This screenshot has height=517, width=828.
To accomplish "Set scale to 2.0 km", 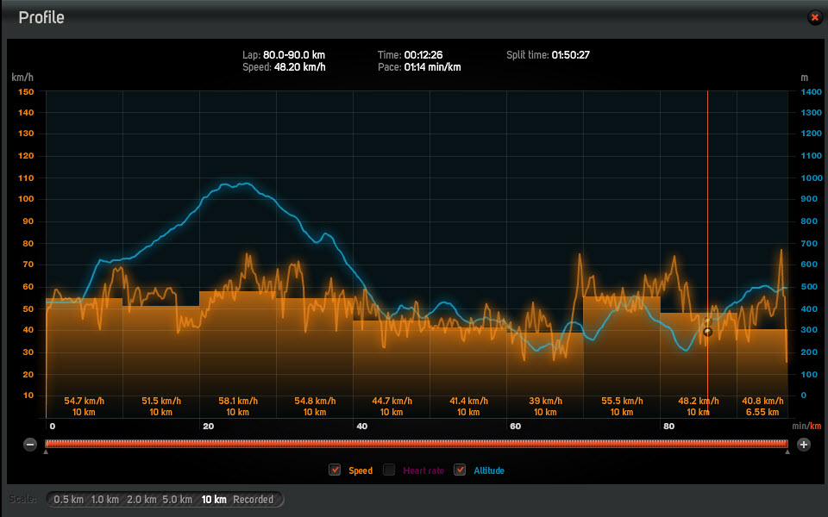I will coord(141,499).
